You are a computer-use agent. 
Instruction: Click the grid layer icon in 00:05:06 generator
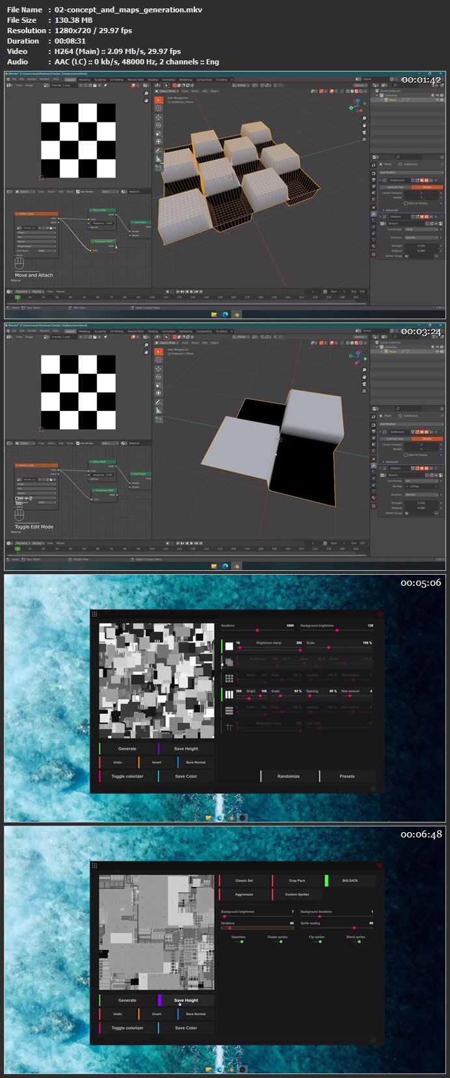tap(229, 679)
